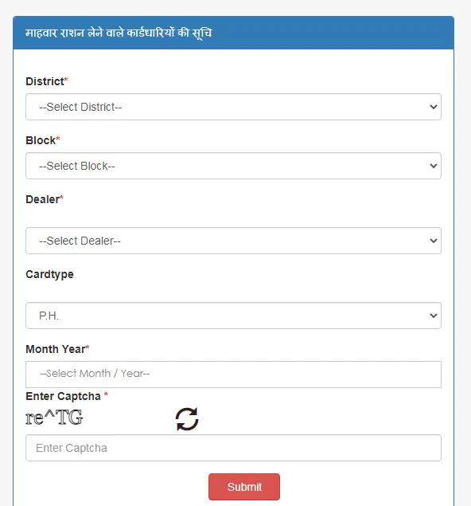
Task: Focus the Enter Captcha text field
Action: tap(233, 448)
